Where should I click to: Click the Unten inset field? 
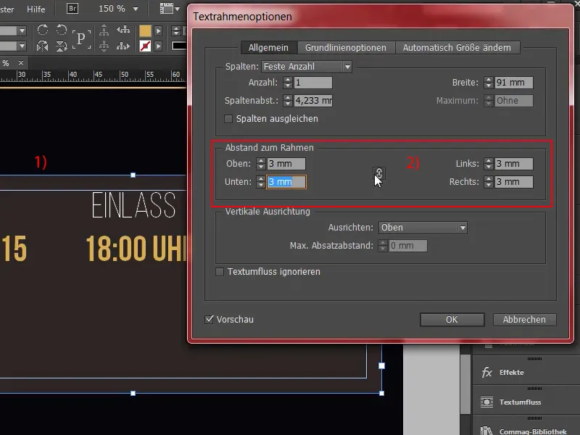click(x=286, y=182)
